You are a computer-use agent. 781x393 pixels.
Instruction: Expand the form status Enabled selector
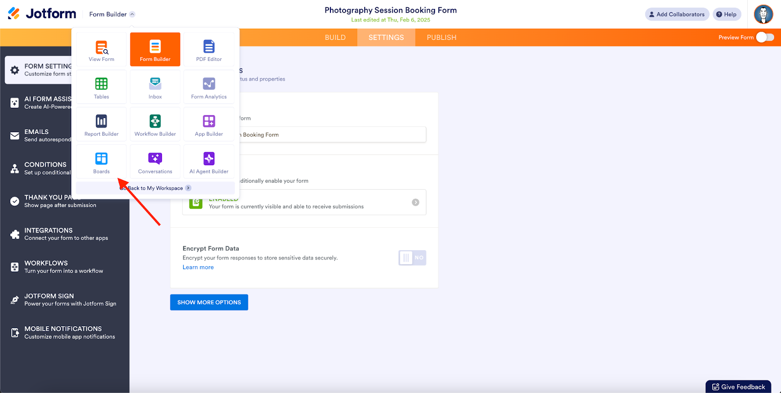pos(415,202)
